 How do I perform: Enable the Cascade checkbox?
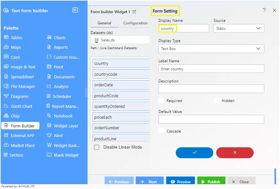(x=161, y=131)
